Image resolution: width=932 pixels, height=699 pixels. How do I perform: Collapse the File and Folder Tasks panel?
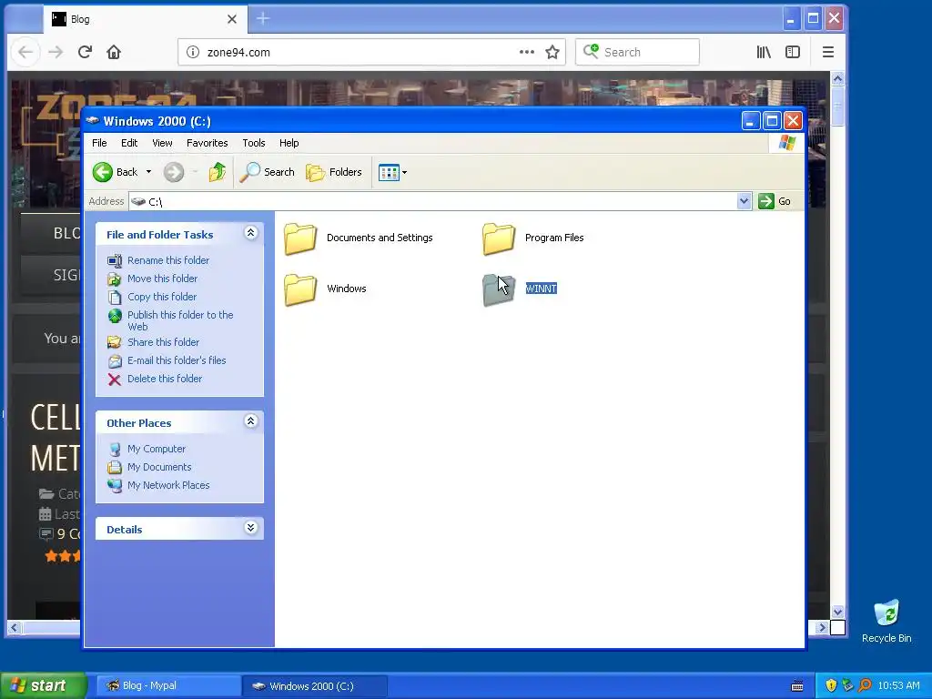tap(251, 233)
